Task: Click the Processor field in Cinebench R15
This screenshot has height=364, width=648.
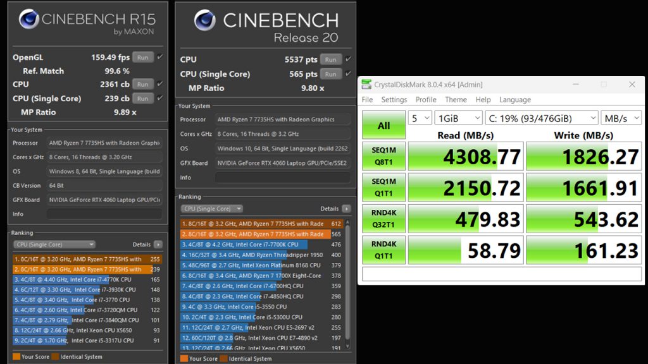Action: pyautogui.click(x=104, y=143)
